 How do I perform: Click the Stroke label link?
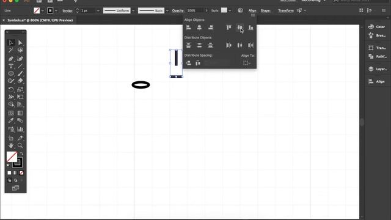pyautogui.click(x=67, y=11)
